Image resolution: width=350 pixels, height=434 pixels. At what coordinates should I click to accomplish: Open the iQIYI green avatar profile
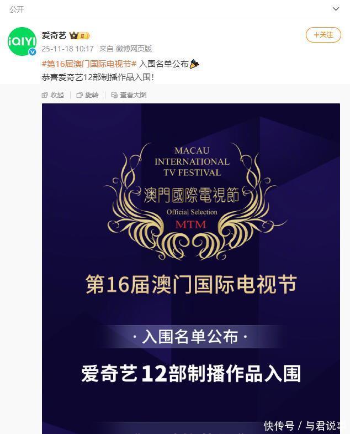click(22, 41)
